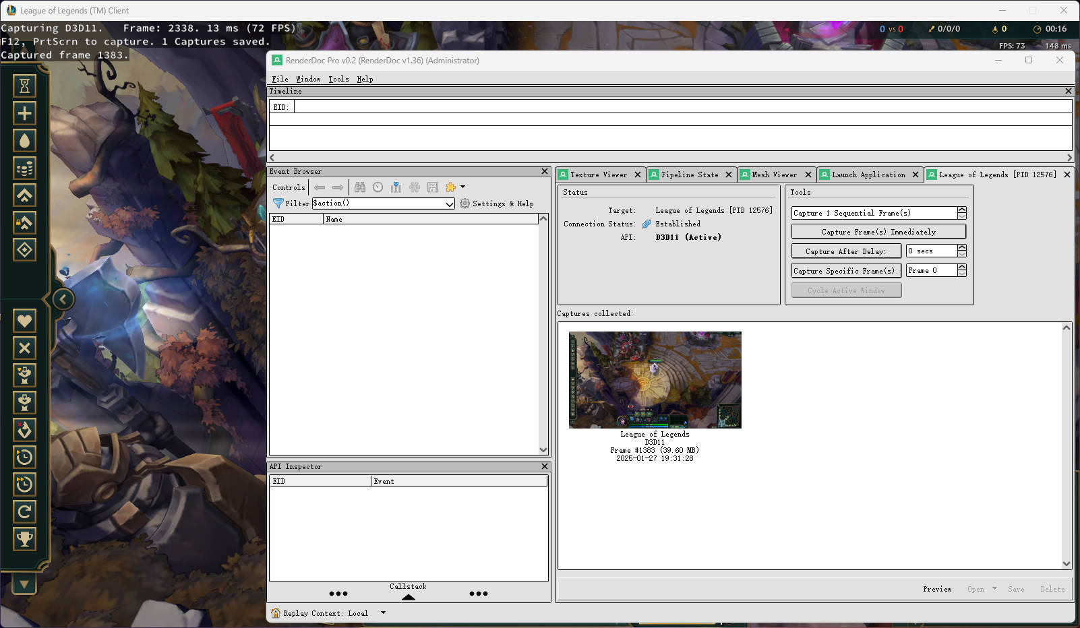This screenshot has height=628, width=1080.
Task: Click the Capture Frame(s) Immediately button
Action: point(878,231)
